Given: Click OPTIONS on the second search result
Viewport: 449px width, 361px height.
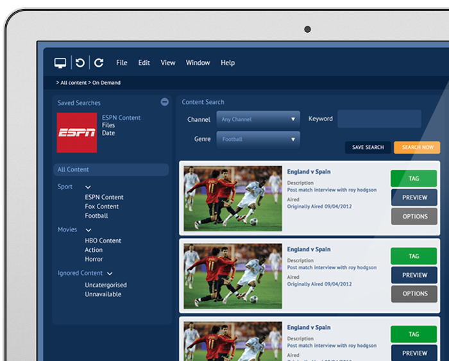Looking at the screenshot, I should (414, 294).
